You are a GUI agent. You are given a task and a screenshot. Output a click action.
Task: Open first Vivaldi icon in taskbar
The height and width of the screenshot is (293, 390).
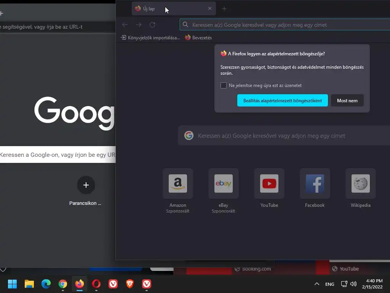click(113, 284)
